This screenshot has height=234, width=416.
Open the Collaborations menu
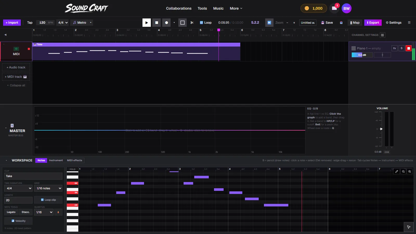179,8
